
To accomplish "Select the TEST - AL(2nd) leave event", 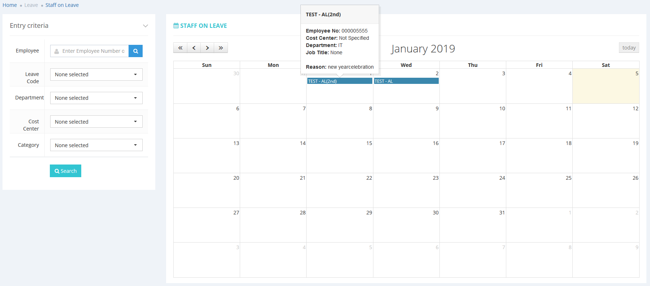I will pyautogui.click(x=339, y=81).
